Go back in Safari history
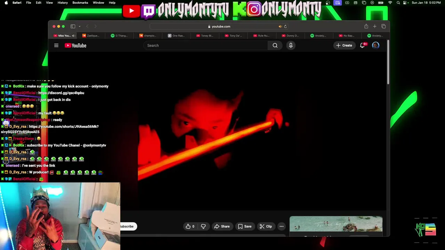 tap(87, 26)
